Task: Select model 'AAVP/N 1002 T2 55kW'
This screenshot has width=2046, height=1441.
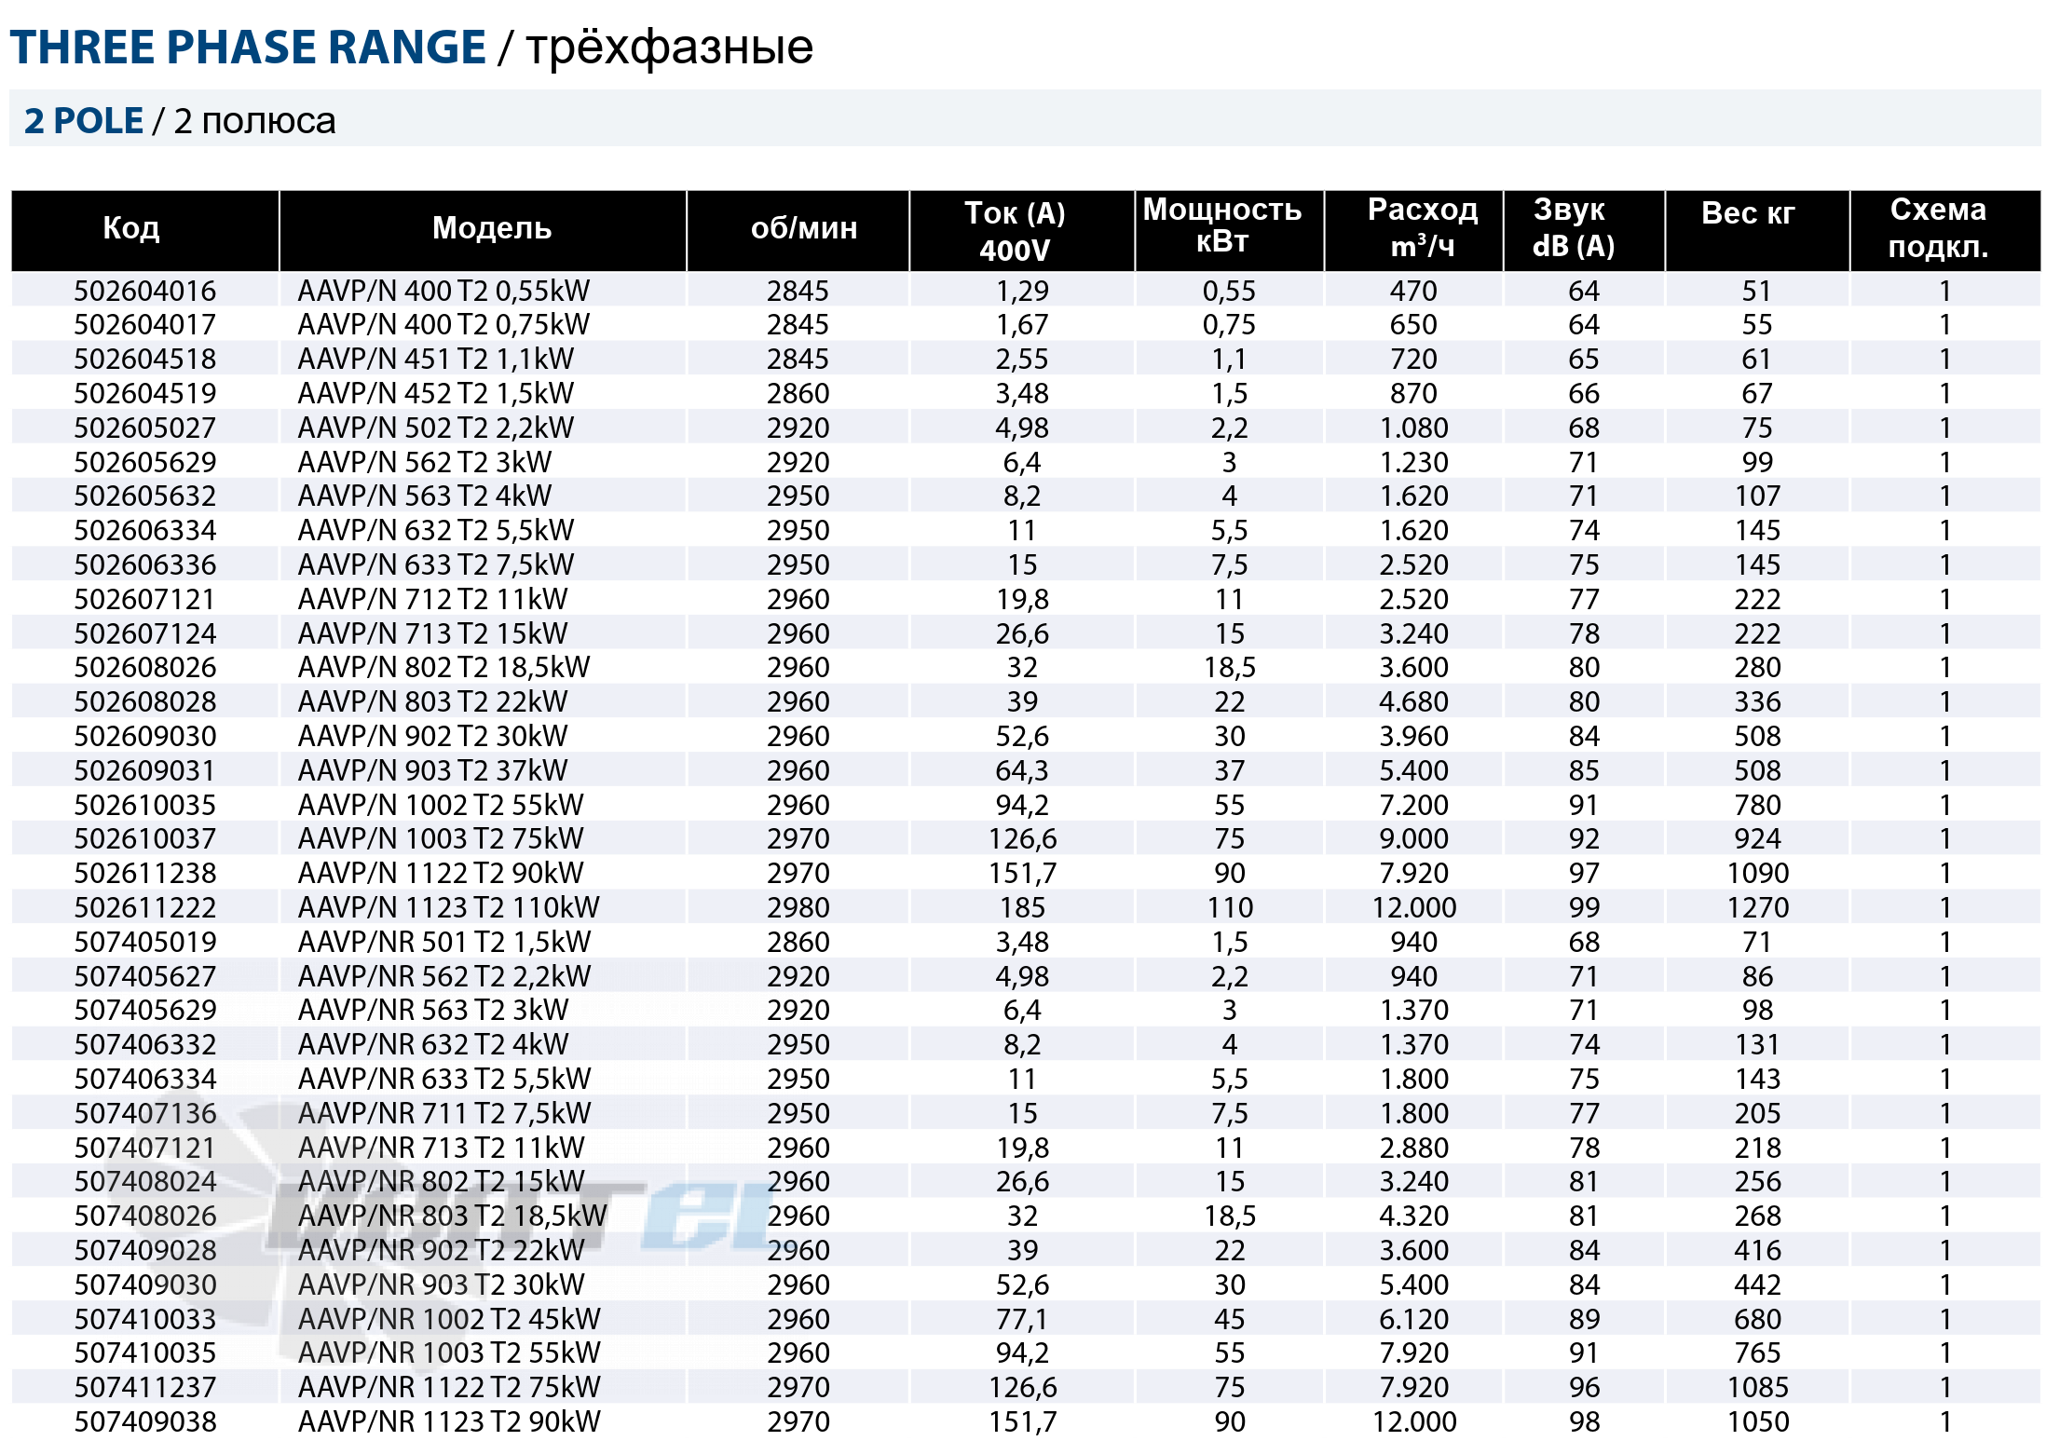Action: pyautogui.click(x=441, y=805)
